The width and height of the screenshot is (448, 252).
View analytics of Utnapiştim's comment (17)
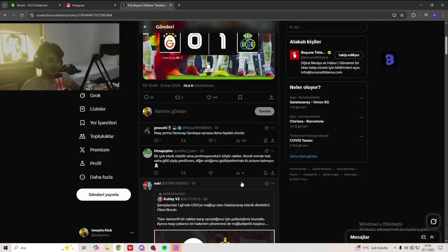click(x=240, y=173)
